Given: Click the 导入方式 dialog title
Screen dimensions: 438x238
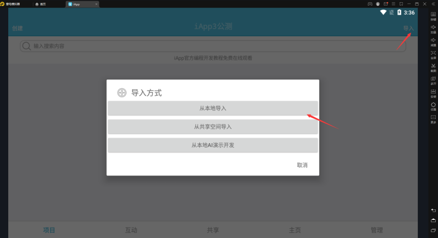Looking at the screenshot, I should [146, 93].
